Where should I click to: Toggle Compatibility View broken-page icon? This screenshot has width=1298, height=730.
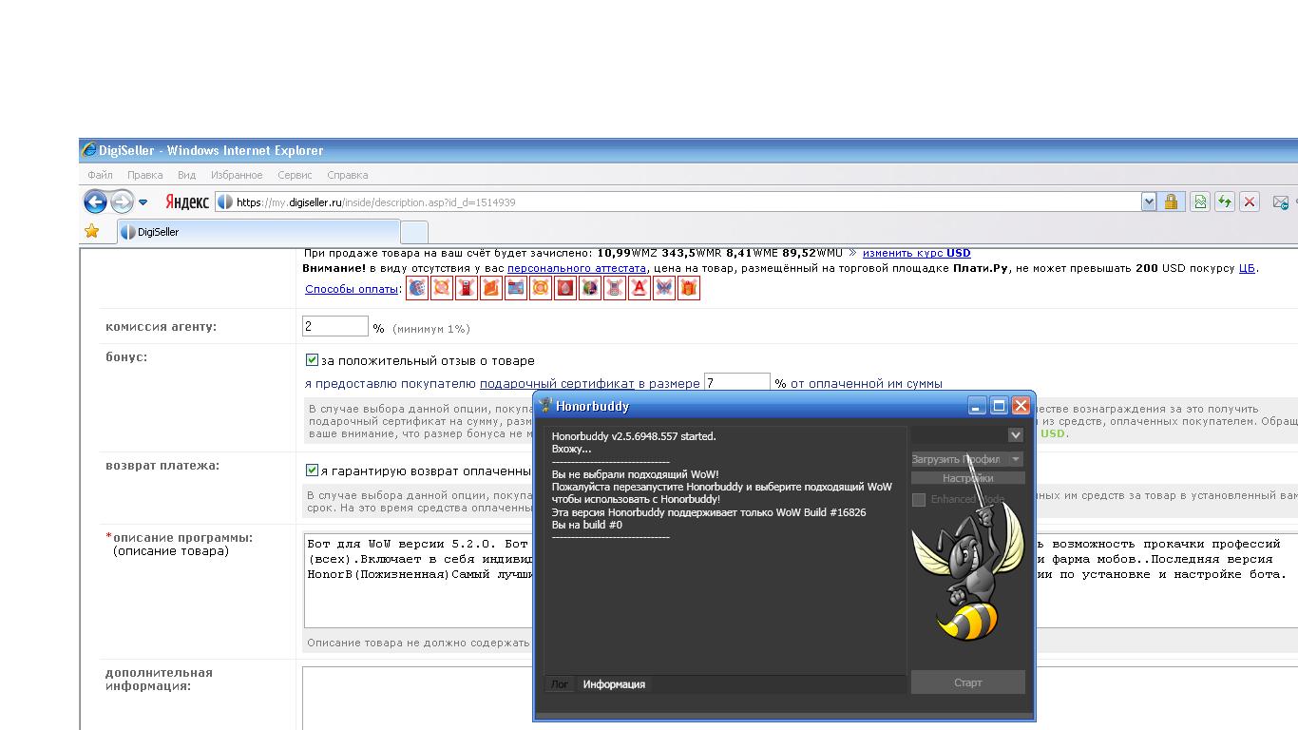1200,202
